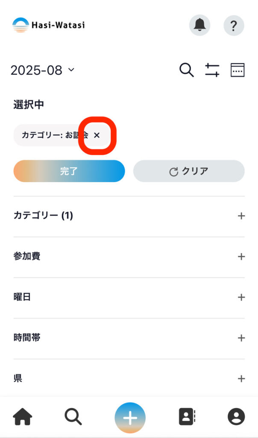Open the filter sliders icon
Screen dimensions: 258x438
(212, 70)
